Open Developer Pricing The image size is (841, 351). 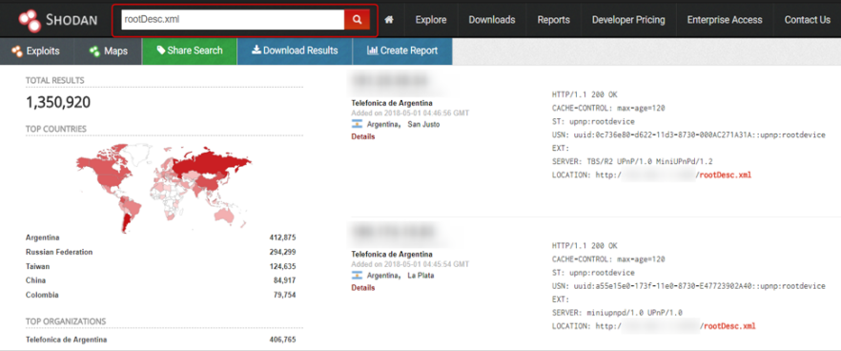628,20
